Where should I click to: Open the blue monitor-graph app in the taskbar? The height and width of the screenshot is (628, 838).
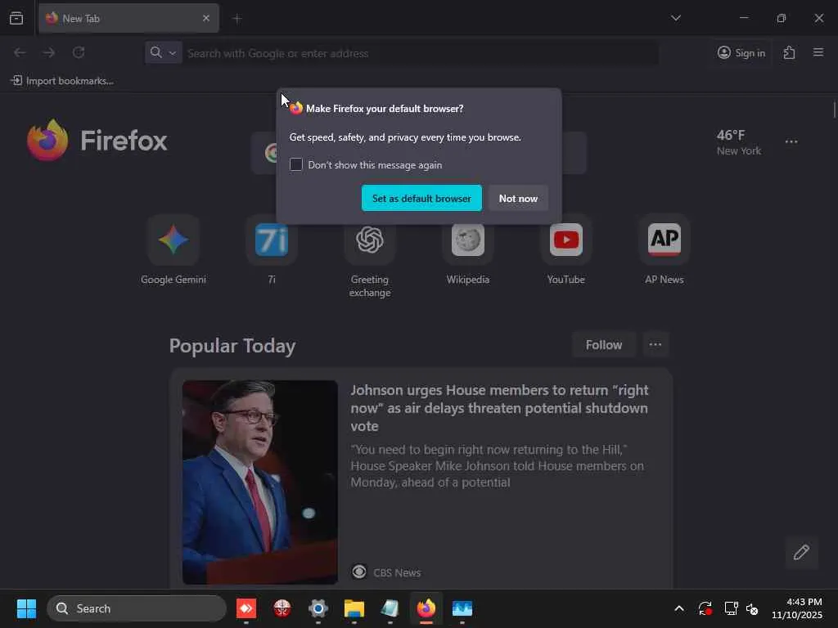[x=462, y=608]
